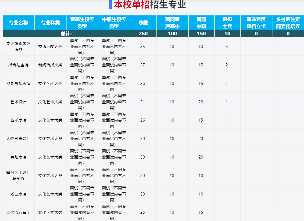304x221 pixels.
Task: Click total 30 in 人物形象设计 row
Action: click(x=142, y=139)
